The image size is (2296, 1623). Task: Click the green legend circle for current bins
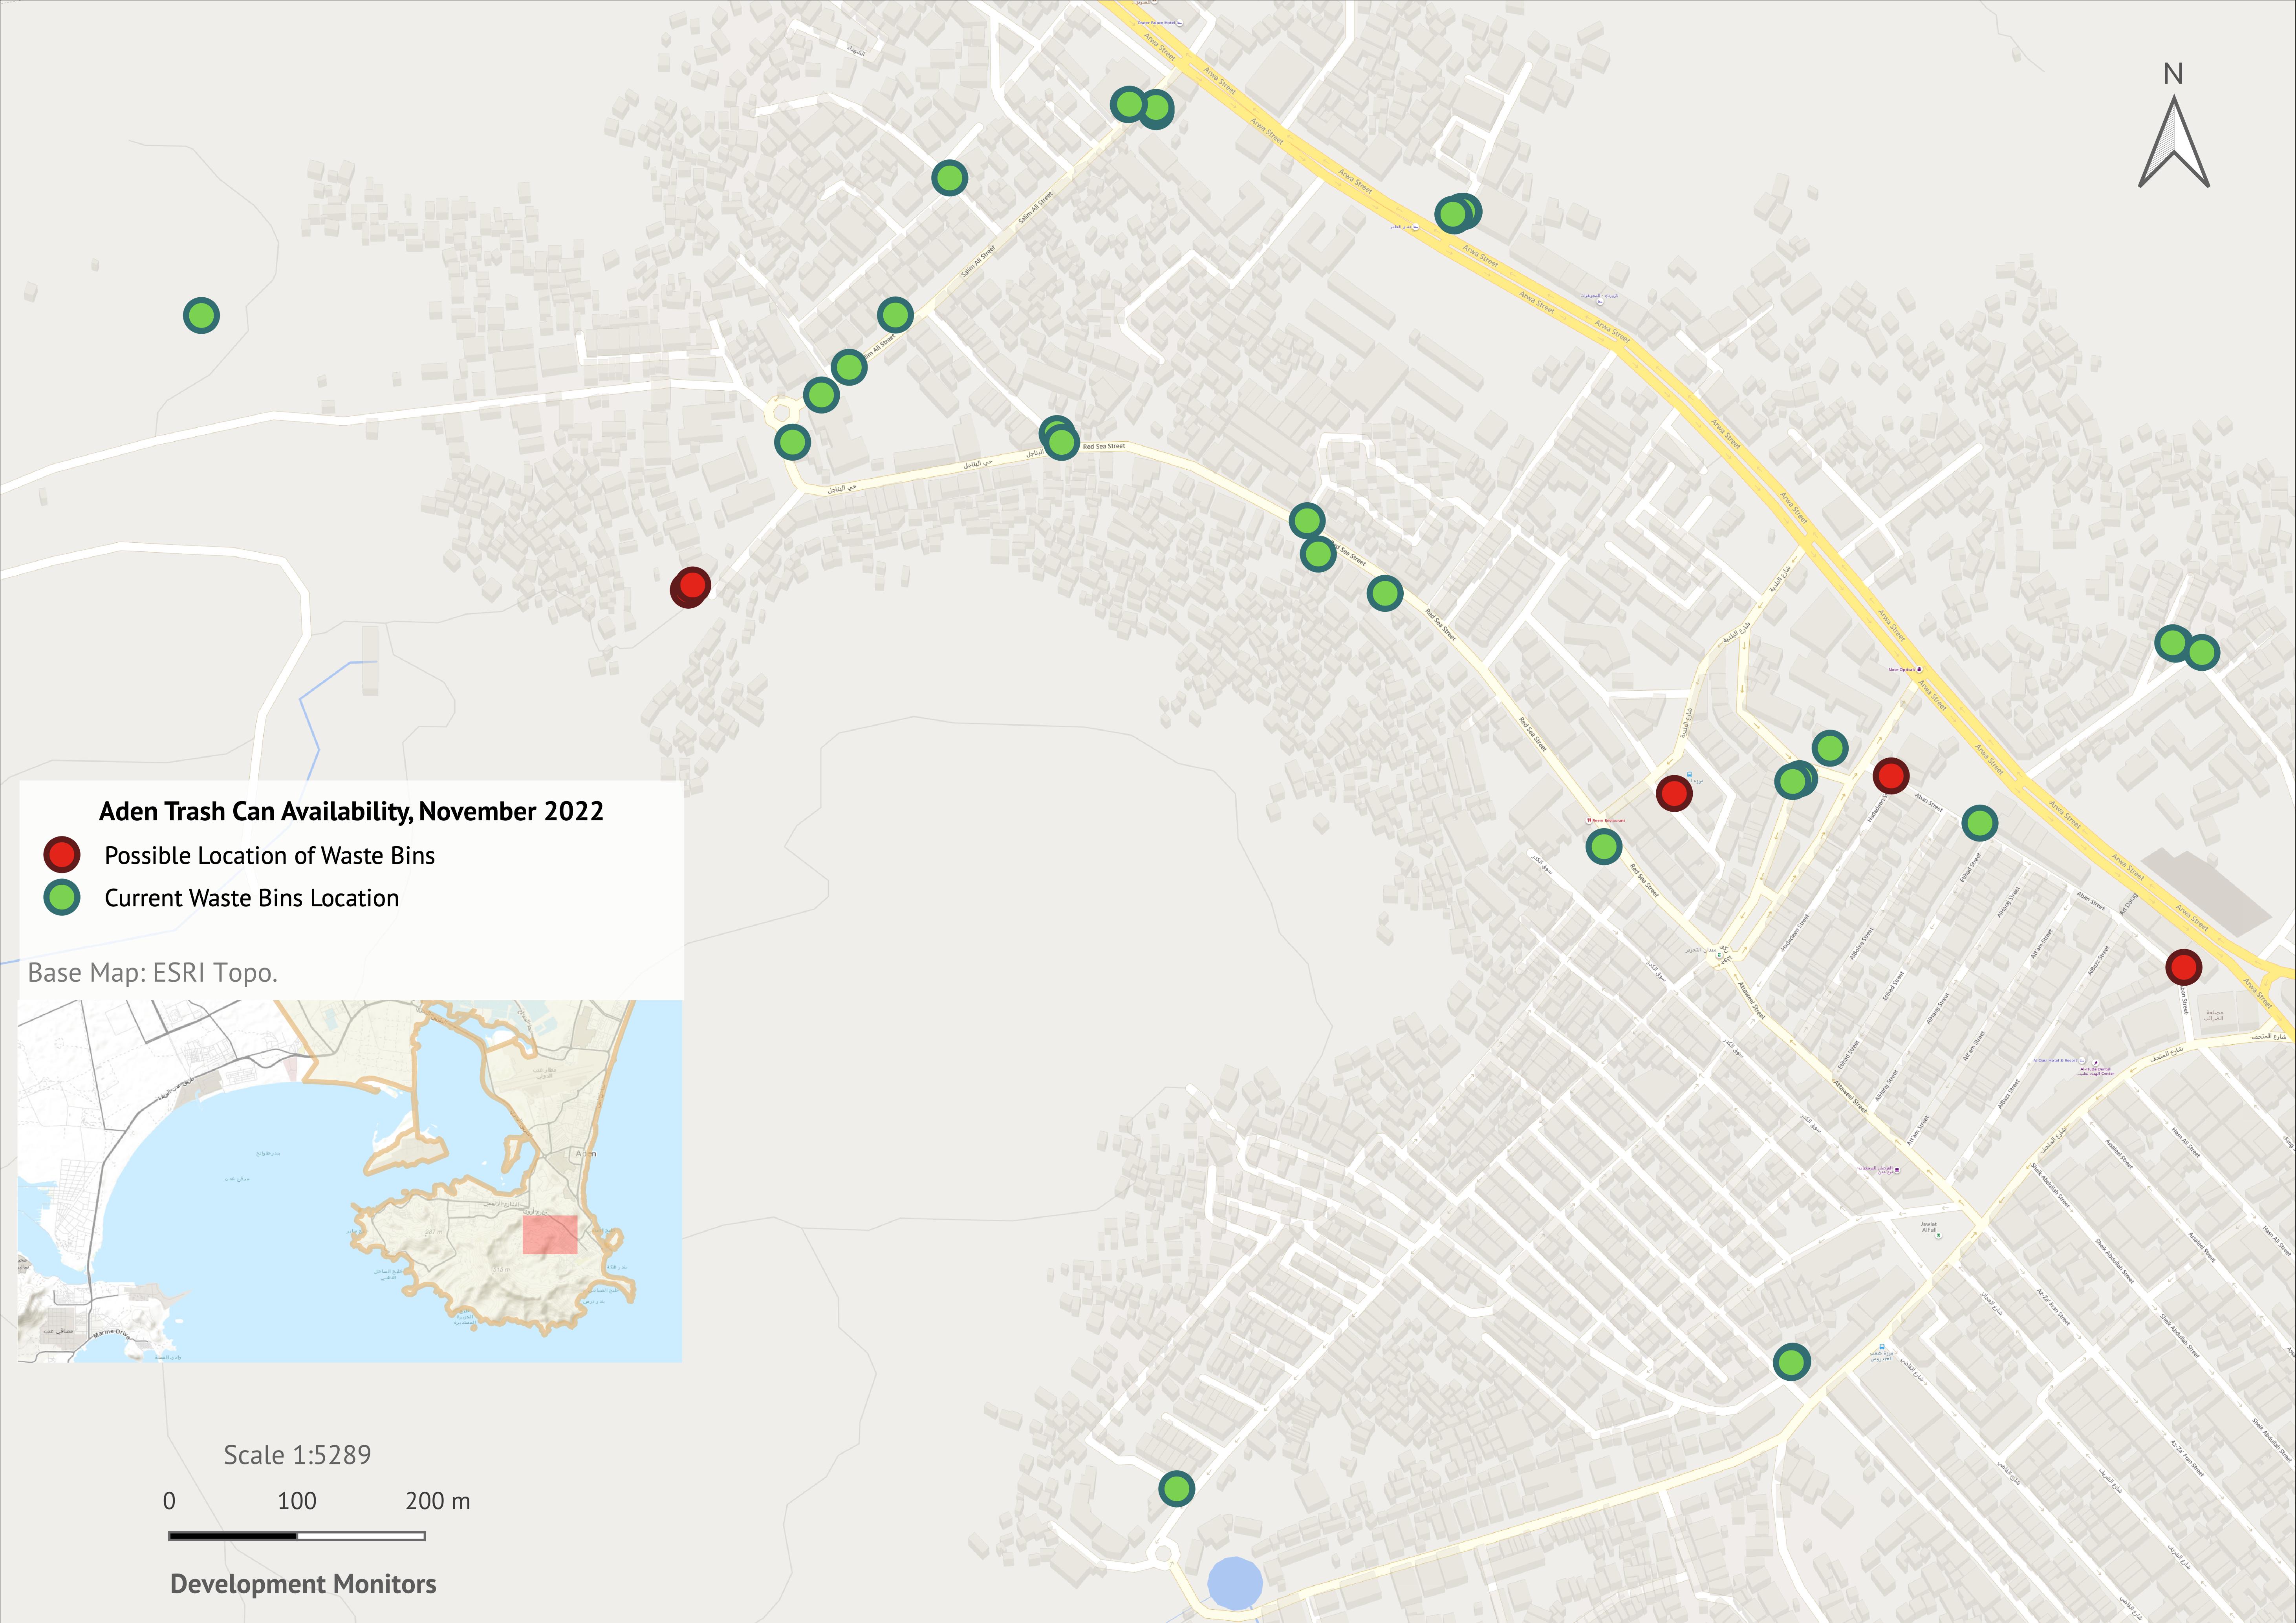coord(62,897)
